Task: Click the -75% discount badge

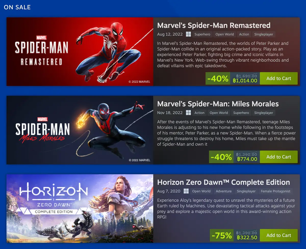Action: click(221, 235)
